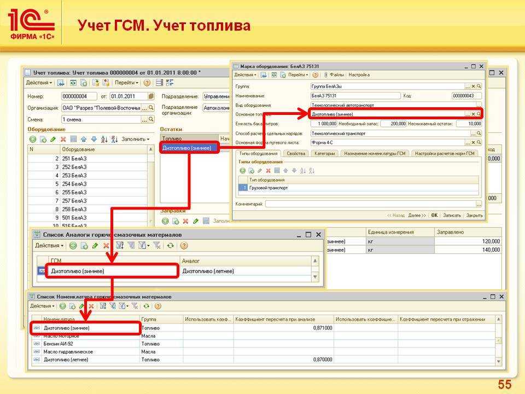Click the scroll-down arrow of the Номенклатура list
The image size is (525, 394).
point(499,362)
